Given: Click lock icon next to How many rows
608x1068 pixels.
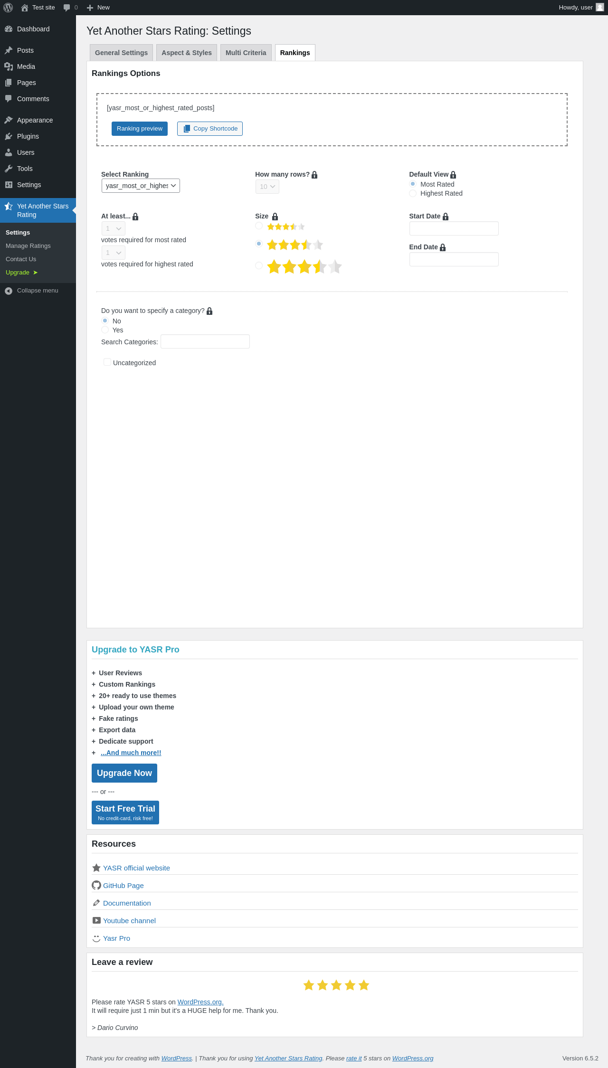Looking at the screenshot, I should tap(314, 175).
